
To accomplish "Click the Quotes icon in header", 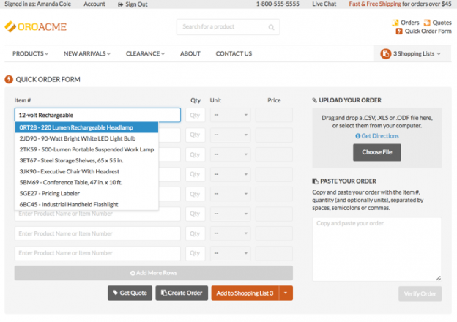I will pos(427,23).
